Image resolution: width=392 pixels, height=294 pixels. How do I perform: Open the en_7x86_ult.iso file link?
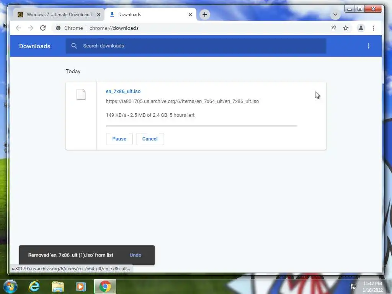point(123,91)
